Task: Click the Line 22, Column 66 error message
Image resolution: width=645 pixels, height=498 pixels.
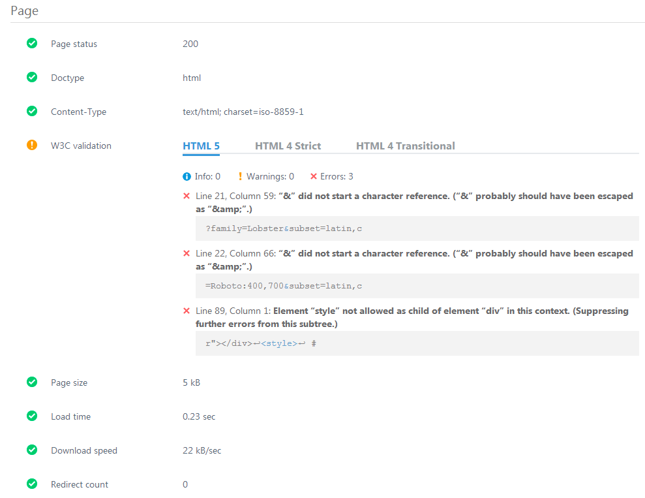Action: click(414, 260)
